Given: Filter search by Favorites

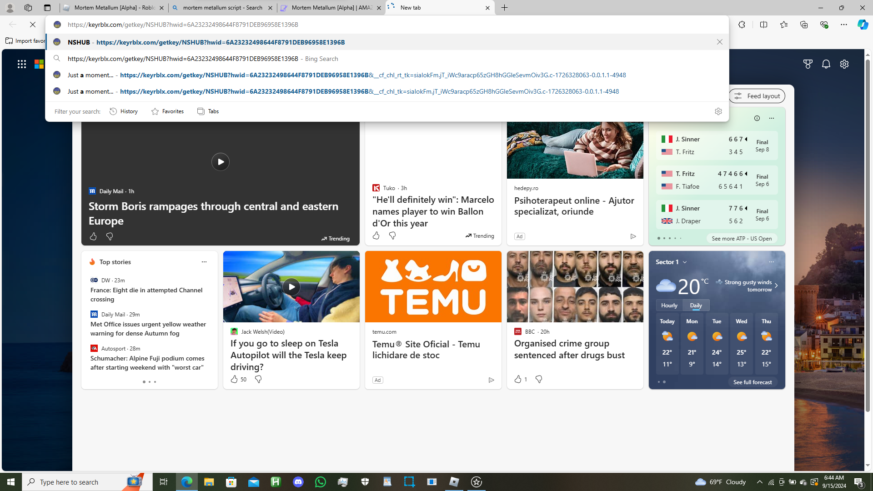Looking at the screenshot, I should (167, 111).
